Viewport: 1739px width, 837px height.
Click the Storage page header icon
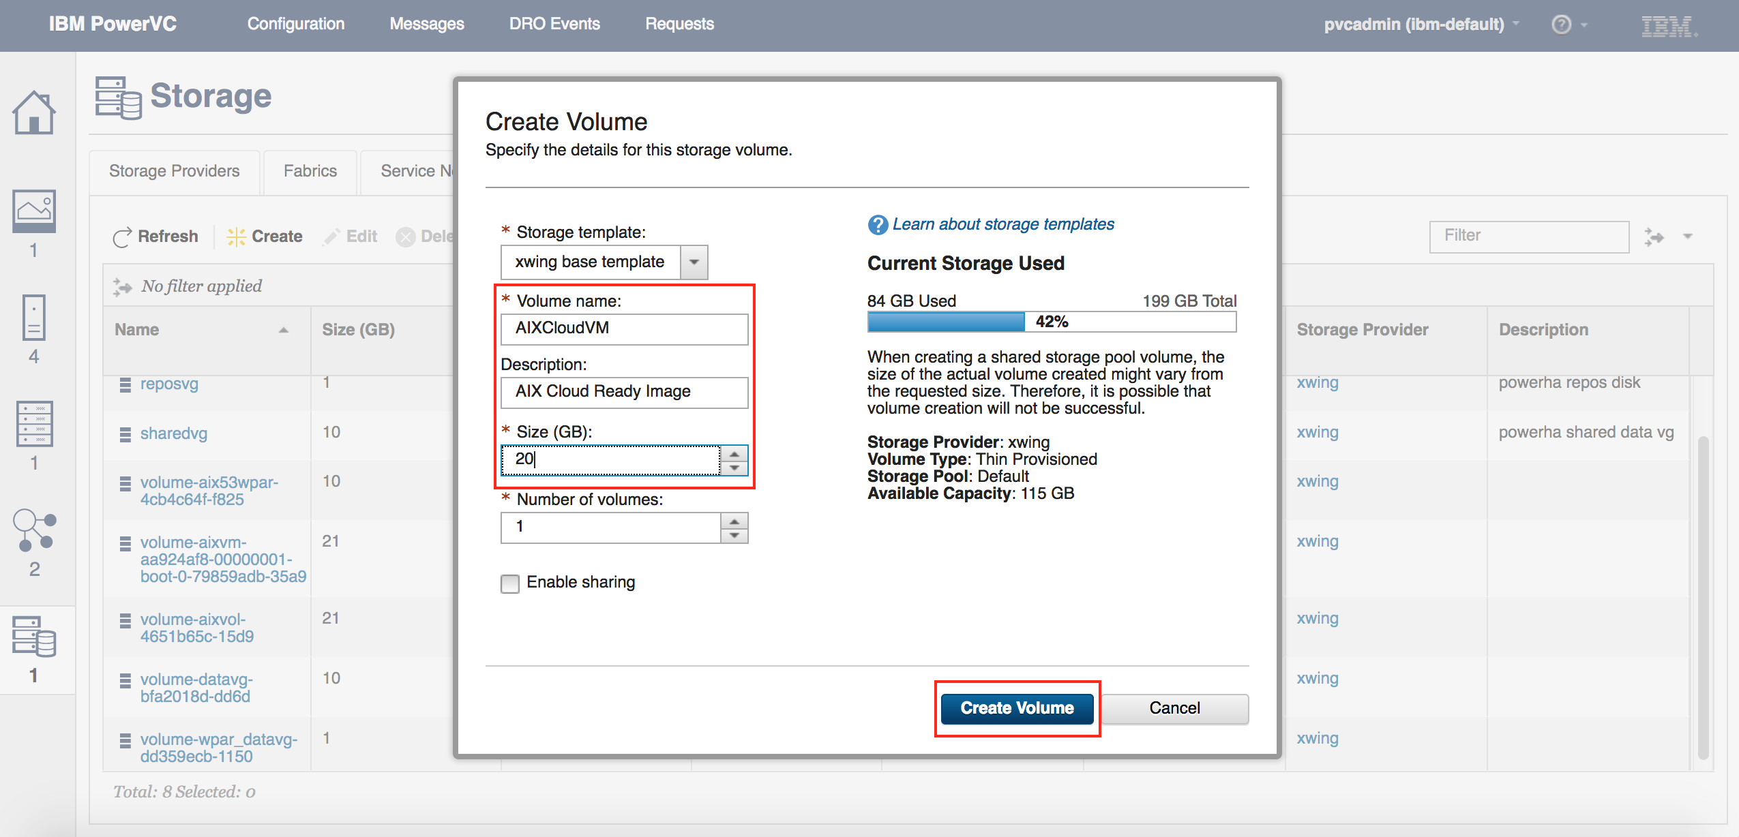pos(118,97)
